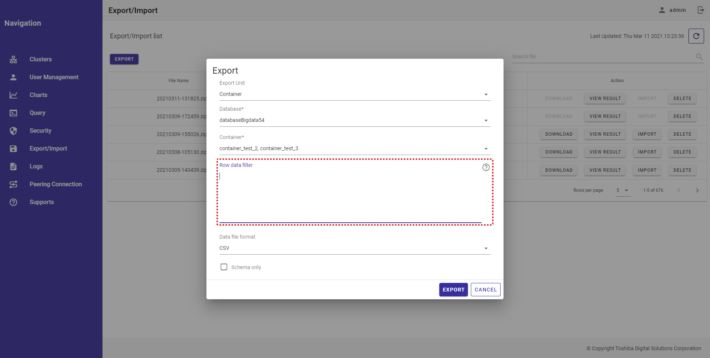The height and width of the screenshot is (358, 710).
Task: Click the '1-5 of 676' pagination text
Action: click(653, 190)
